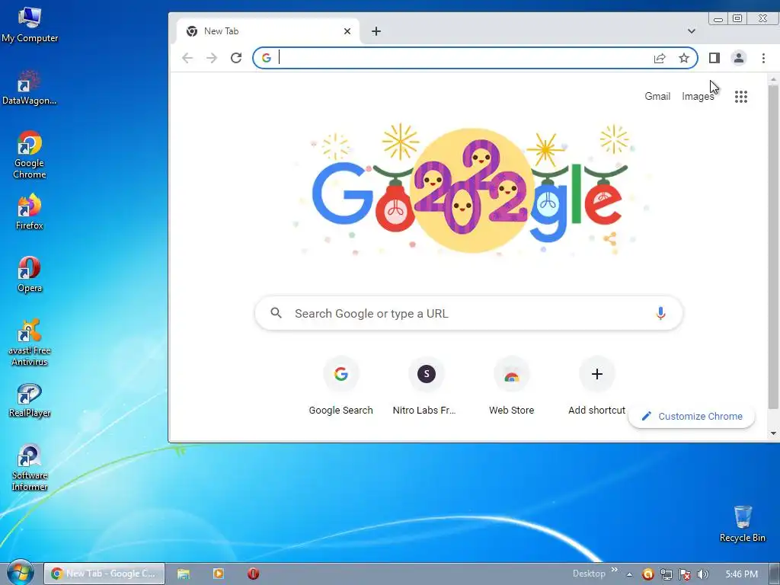The height and width of the screenshot is (585, 780).
Task: Click the Customize Chrome button
Action: point(692,417)
